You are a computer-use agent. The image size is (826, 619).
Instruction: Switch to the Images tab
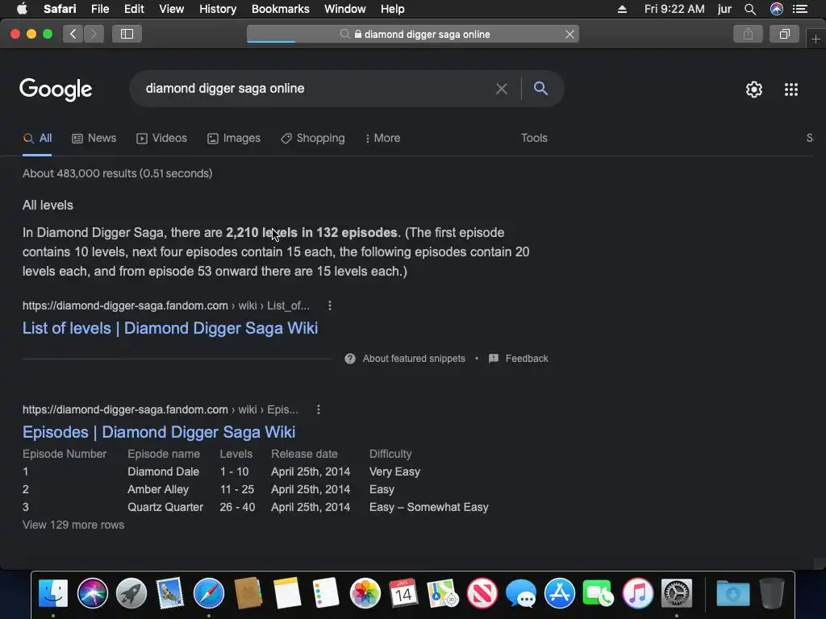click(x=234, y=138)
